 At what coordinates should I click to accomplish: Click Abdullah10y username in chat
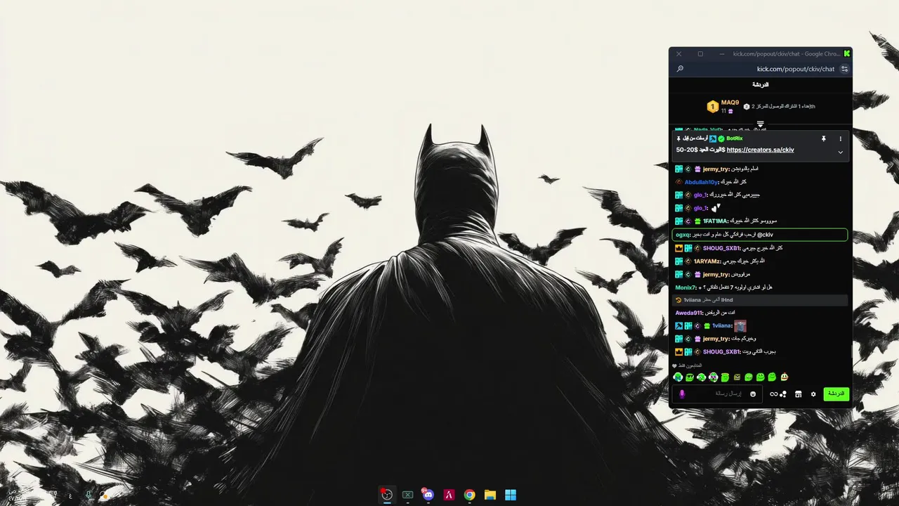point(702,182)
